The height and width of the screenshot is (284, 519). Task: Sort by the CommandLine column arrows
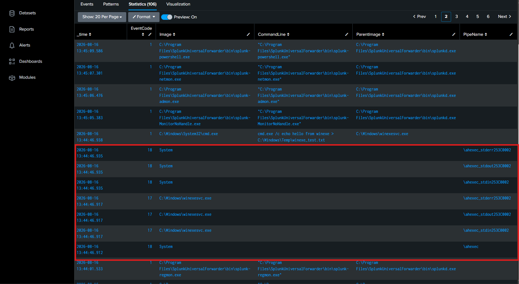tap(288, 34)
